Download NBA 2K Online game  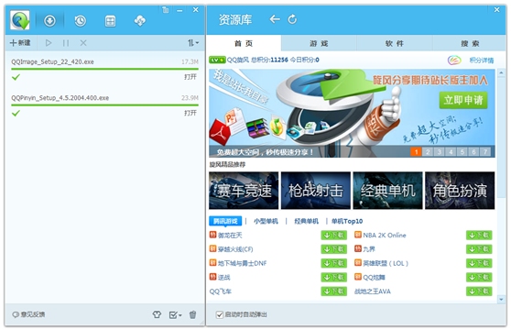(x=479, y=235)
